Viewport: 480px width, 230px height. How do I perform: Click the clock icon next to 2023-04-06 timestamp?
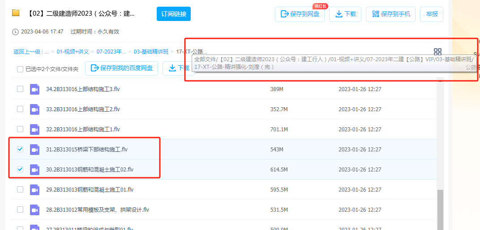pos(15,31)
